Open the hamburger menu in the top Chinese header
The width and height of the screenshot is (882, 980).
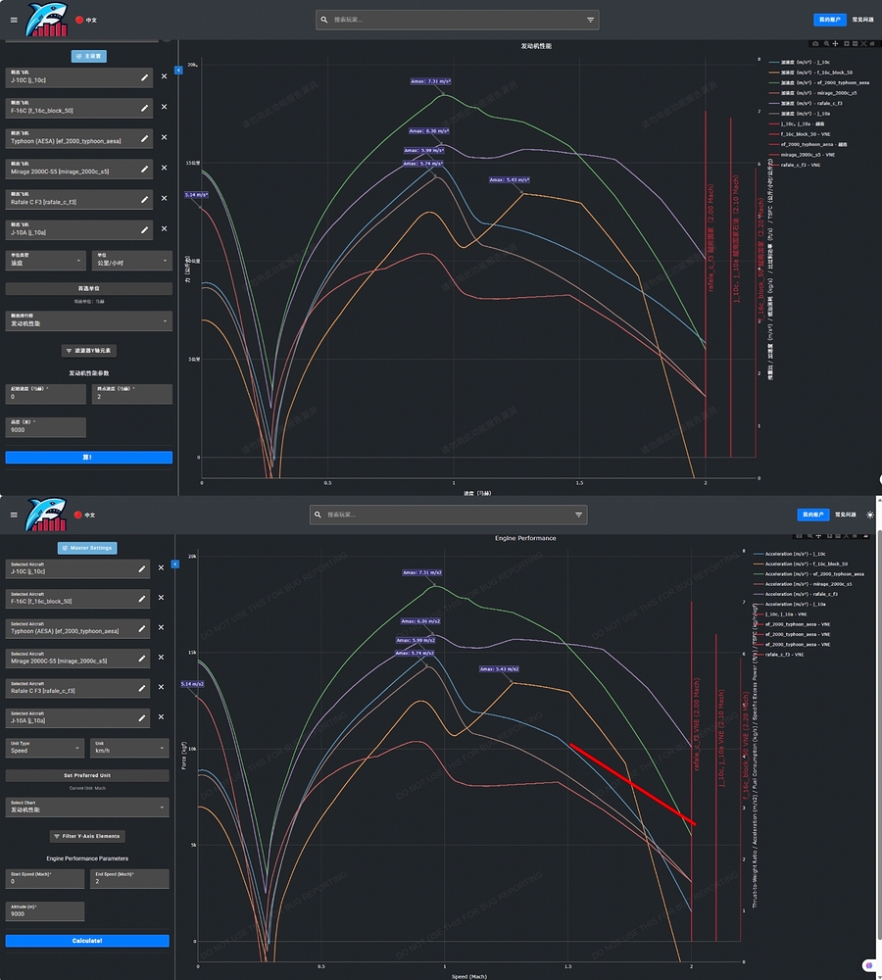click(x=14, y=20)
